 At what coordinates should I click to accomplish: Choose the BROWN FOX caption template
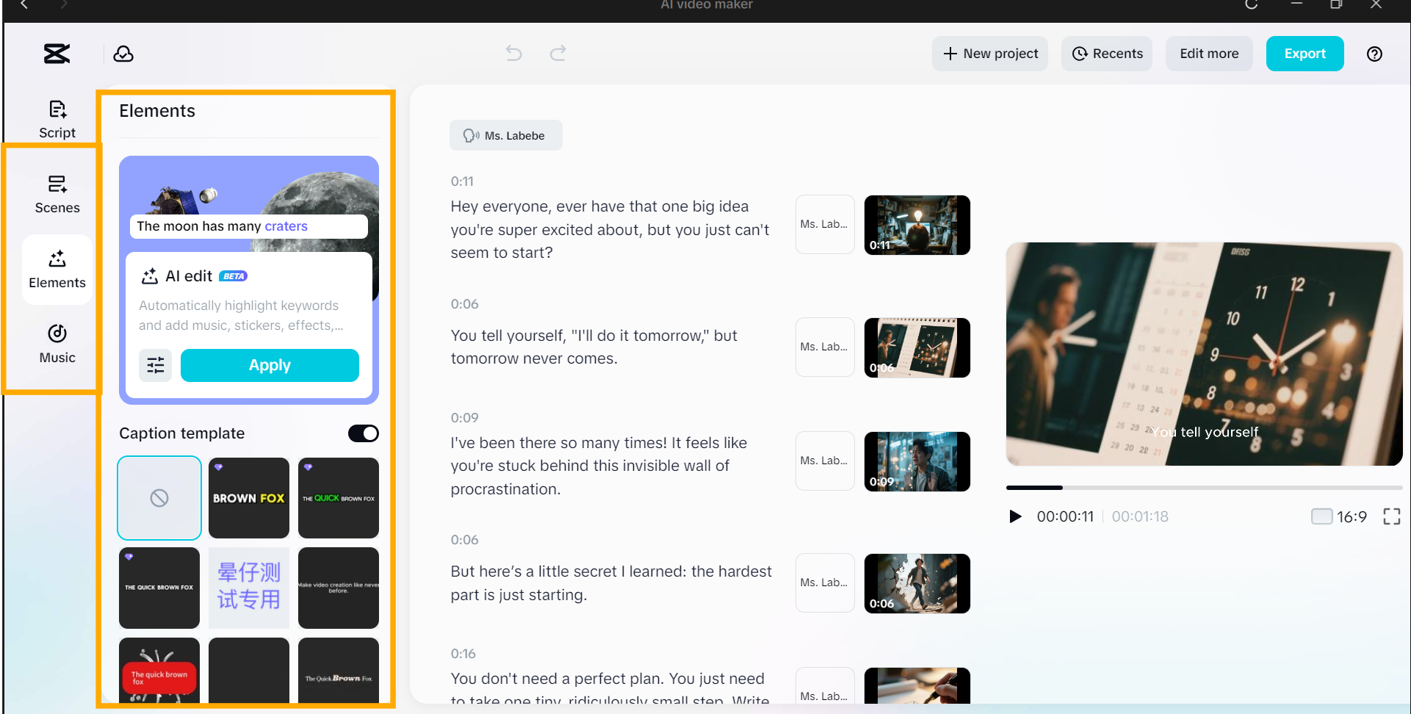249,498
